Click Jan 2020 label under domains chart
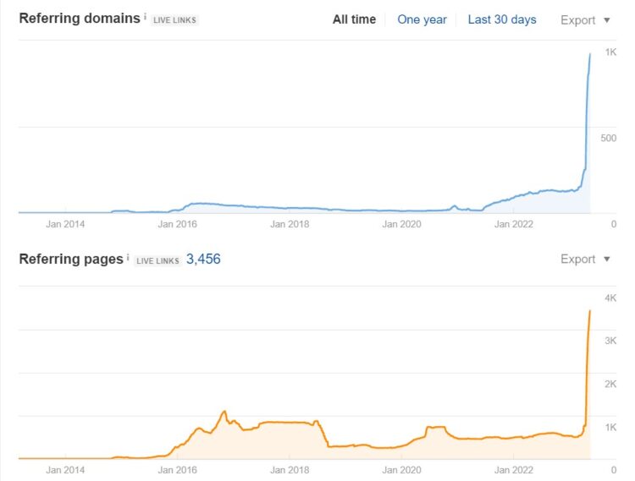Viewport: 635px width, 481px height. [401, 224]
